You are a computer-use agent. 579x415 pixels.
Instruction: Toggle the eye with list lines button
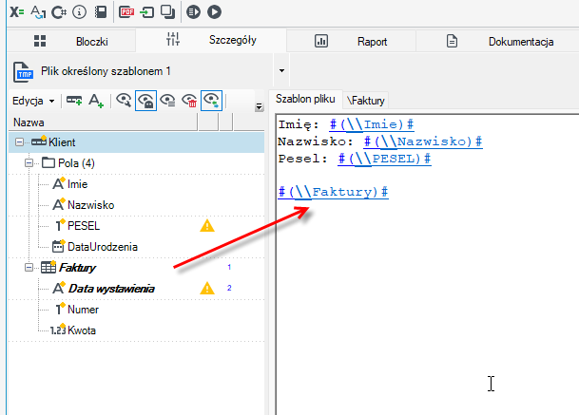pos(167,101)
